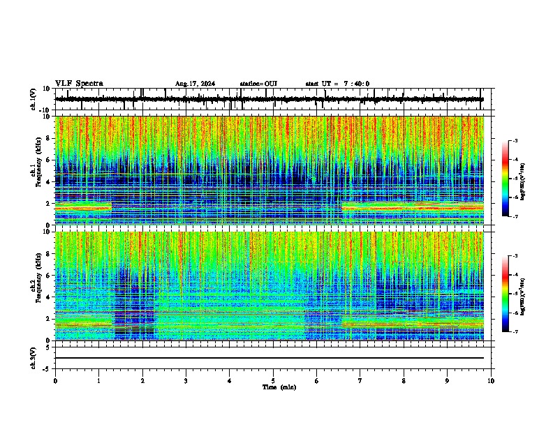Click time axis tick label 0
Screen dimensions: 553x427
pyautogui.click(x=55, y=381)
